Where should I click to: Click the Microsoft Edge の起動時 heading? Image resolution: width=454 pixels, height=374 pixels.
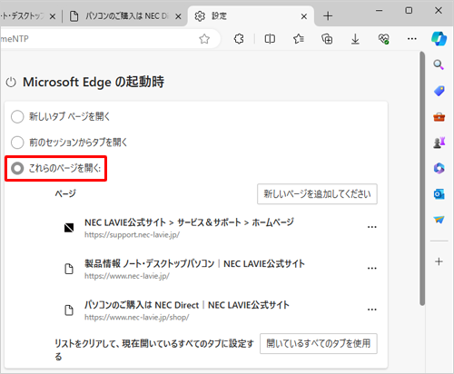tap(94, 82)
